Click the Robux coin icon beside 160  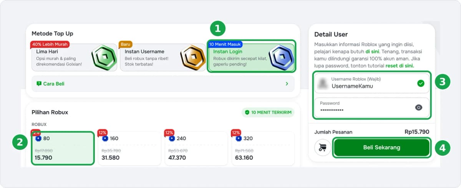pyautogui.click(x=105, y=138)
